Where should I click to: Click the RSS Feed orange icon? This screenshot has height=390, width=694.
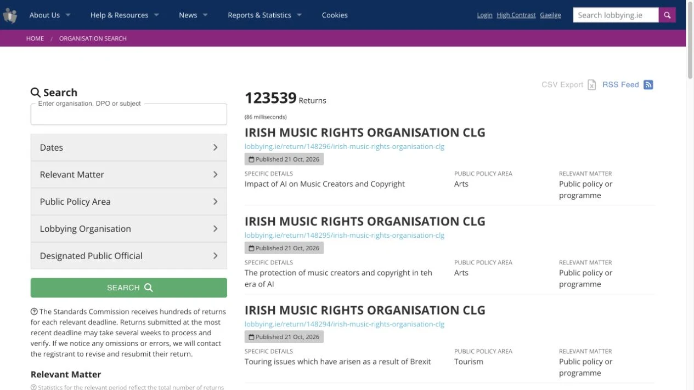click(x=648, y=85)
